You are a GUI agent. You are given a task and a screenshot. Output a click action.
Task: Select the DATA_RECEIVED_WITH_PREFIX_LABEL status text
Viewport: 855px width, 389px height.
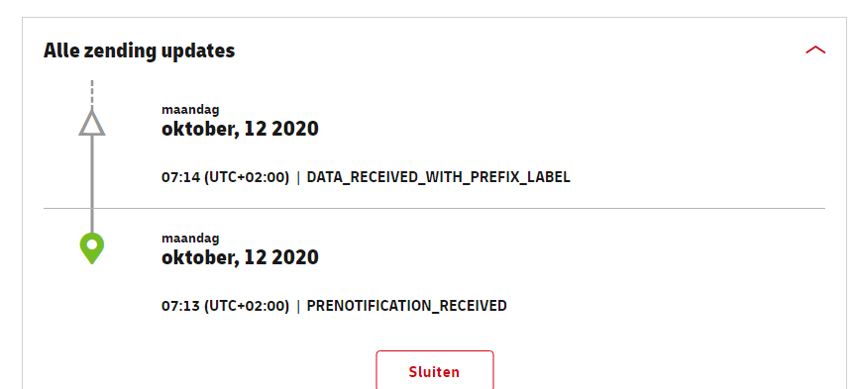point(439,177)
